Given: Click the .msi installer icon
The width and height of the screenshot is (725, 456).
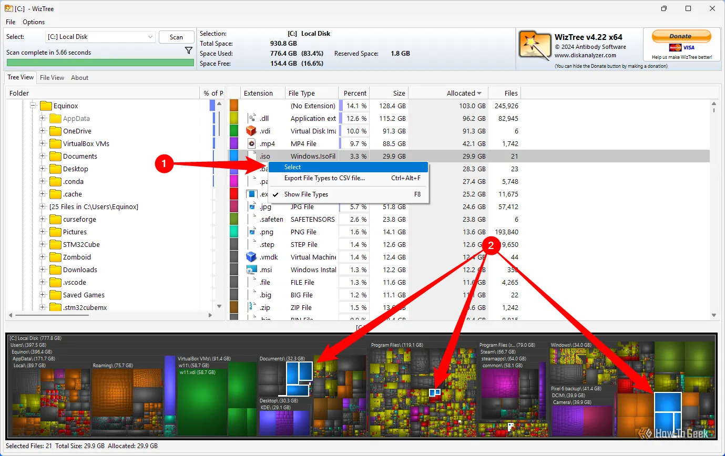Looking at the screenshot, I should pyautogui.click(x=251, y=270).
